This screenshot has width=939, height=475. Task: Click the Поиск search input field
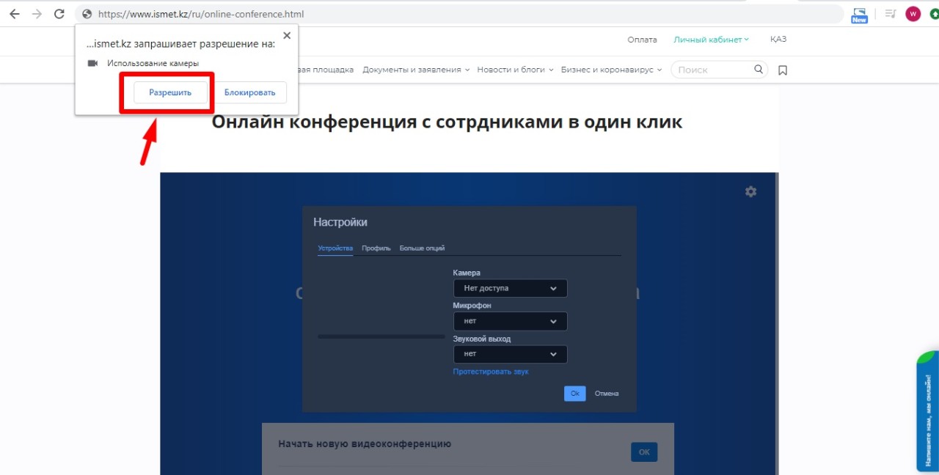(713, 70)
